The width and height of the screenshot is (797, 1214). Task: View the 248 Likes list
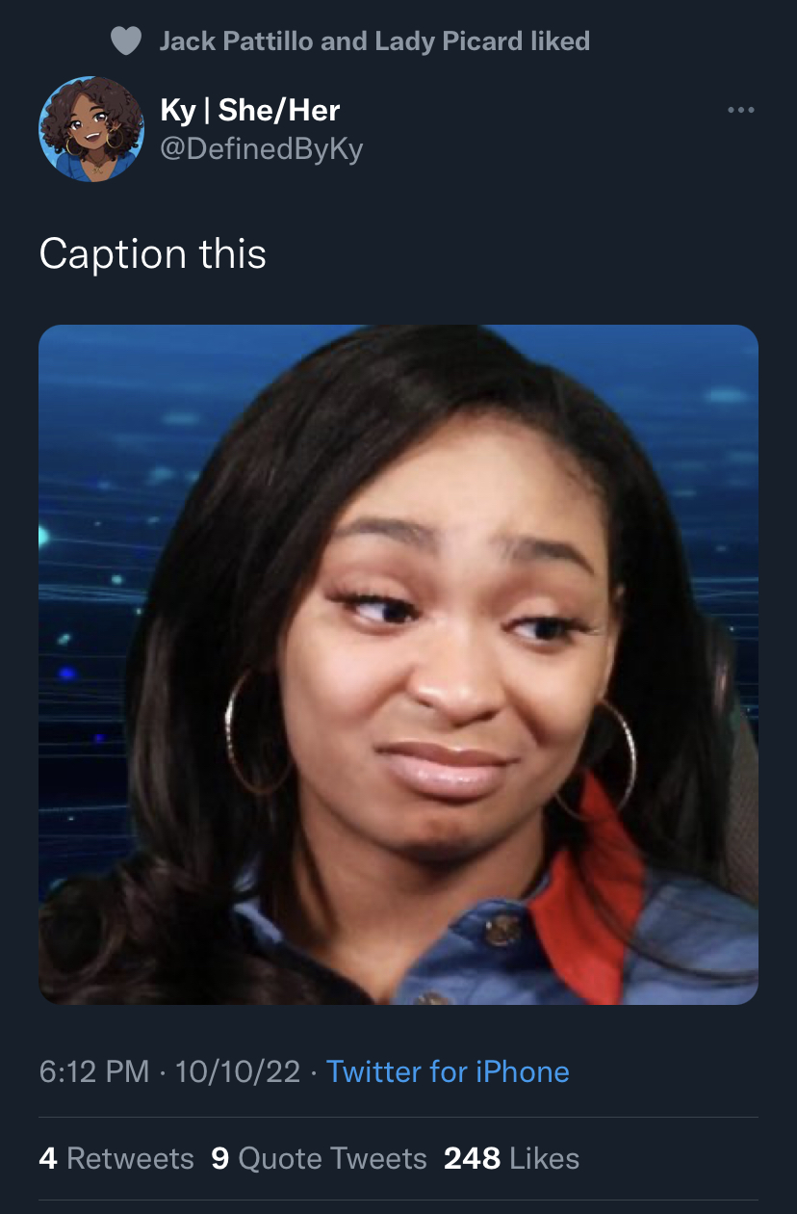[x=512, y=1158]
